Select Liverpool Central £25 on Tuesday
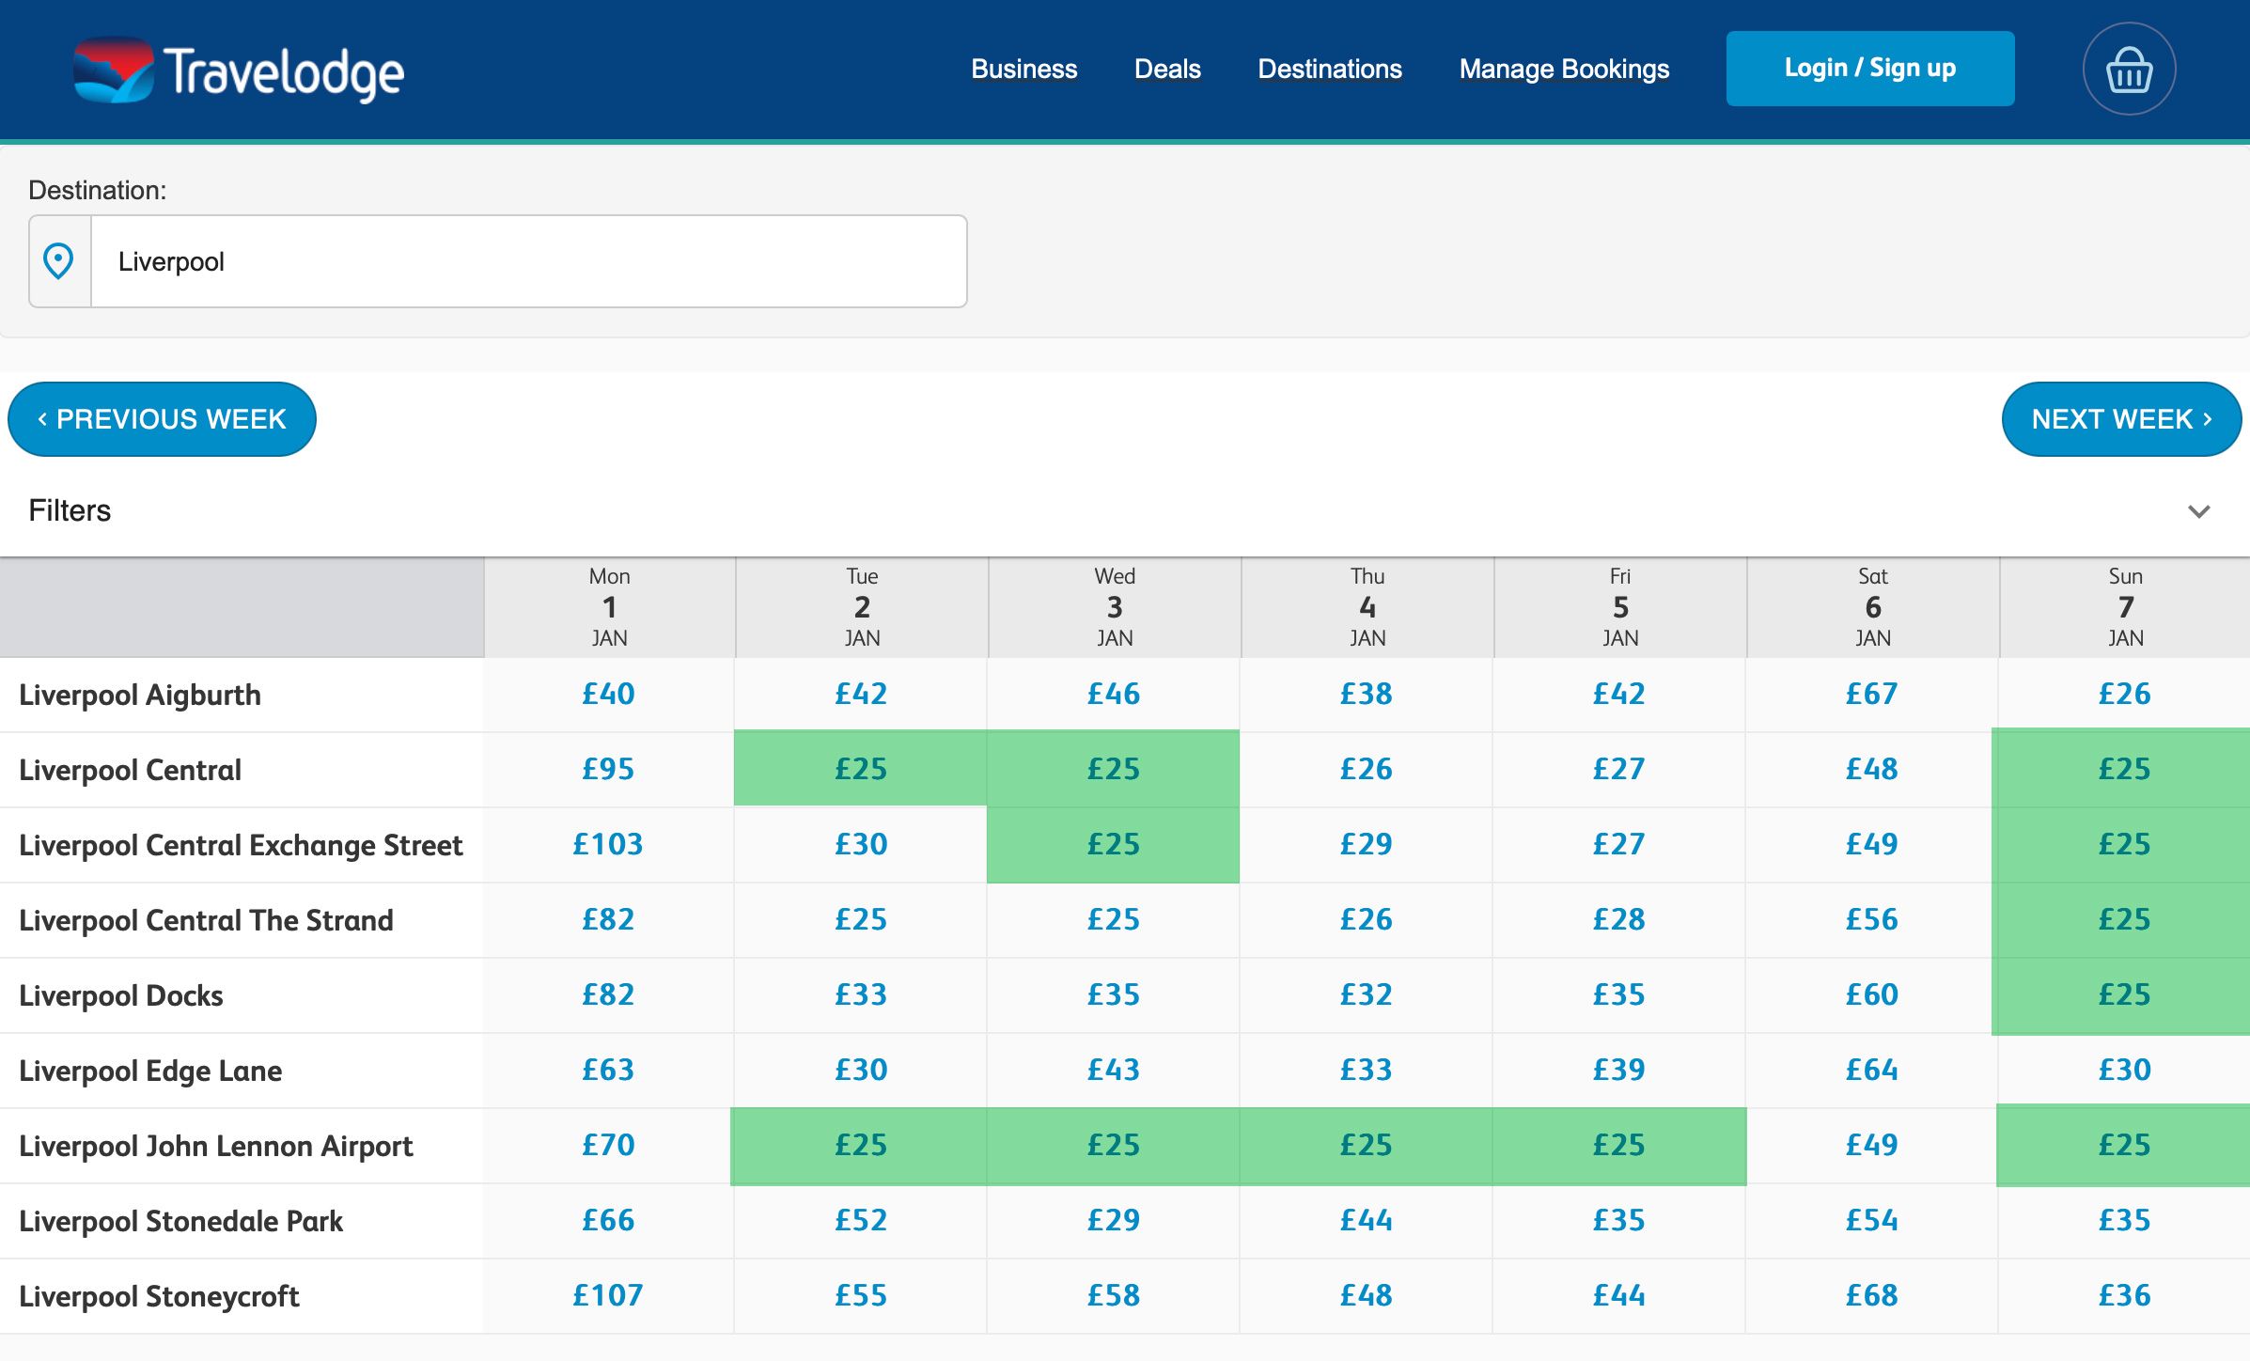Viewport: 2250px width, 1361px height. coord(860,769)
